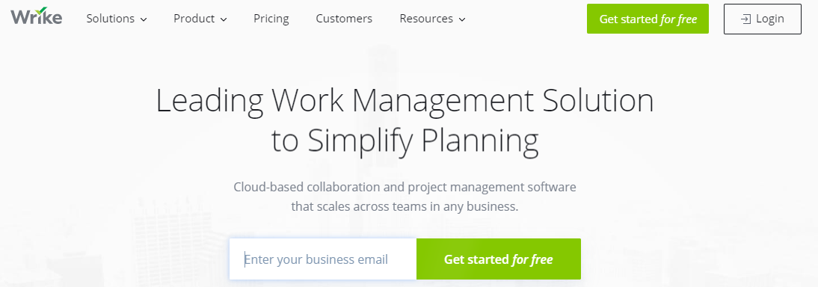The width and height of the screenshot is (818, 287).
Task: Open the Product menu
Action: click(x=200, y=19)
